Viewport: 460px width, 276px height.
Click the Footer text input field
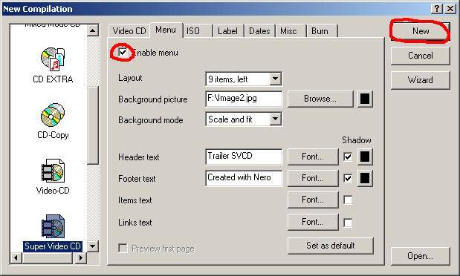(244, 178)
